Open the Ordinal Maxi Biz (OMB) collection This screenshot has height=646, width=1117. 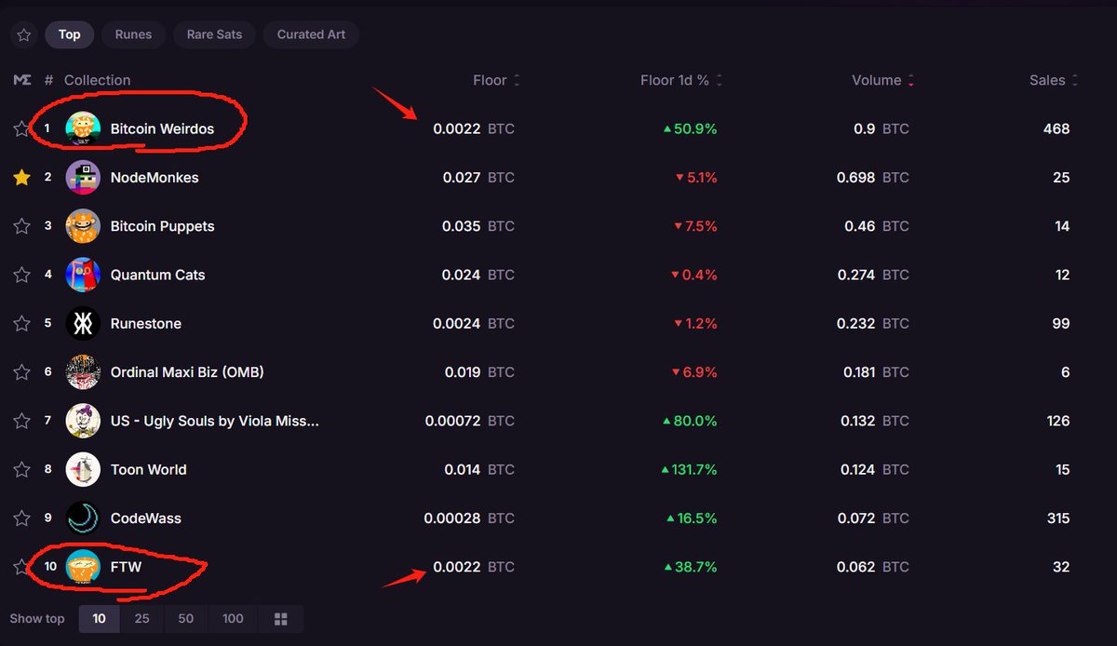187,372
